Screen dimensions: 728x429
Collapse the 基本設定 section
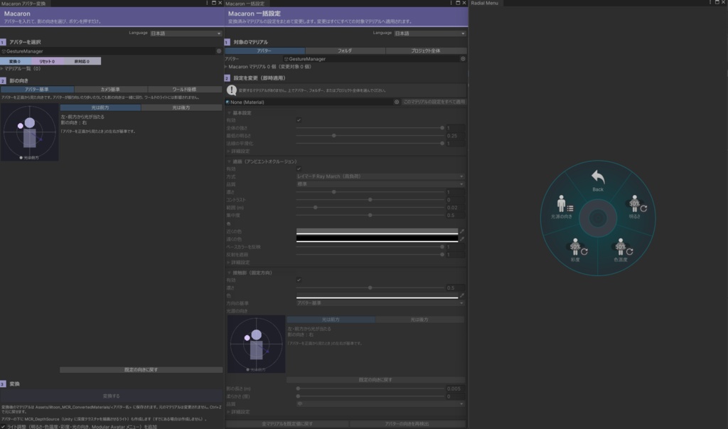[230, 113]
